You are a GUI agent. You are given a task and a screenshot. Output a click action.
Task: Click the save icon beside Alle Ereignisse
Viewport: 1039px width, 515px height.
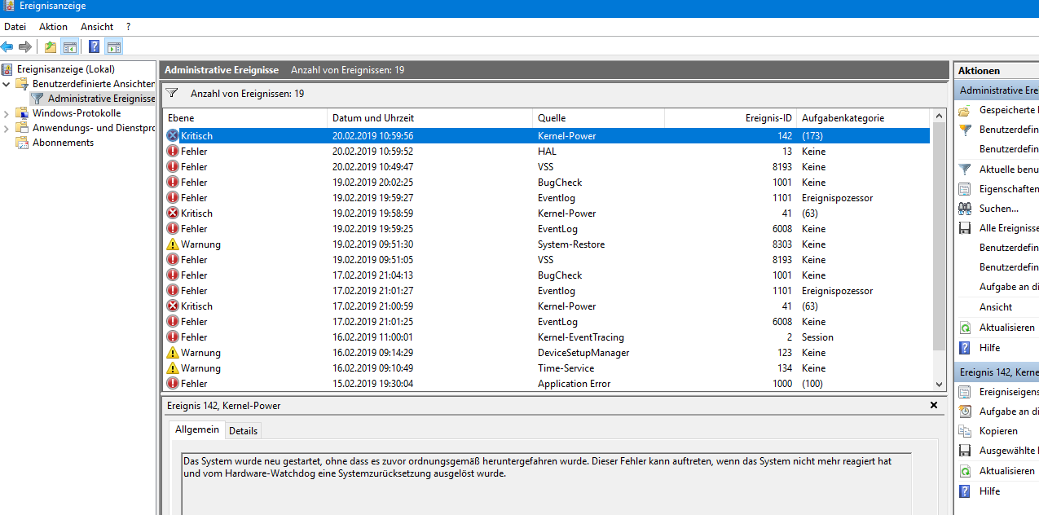965,228
